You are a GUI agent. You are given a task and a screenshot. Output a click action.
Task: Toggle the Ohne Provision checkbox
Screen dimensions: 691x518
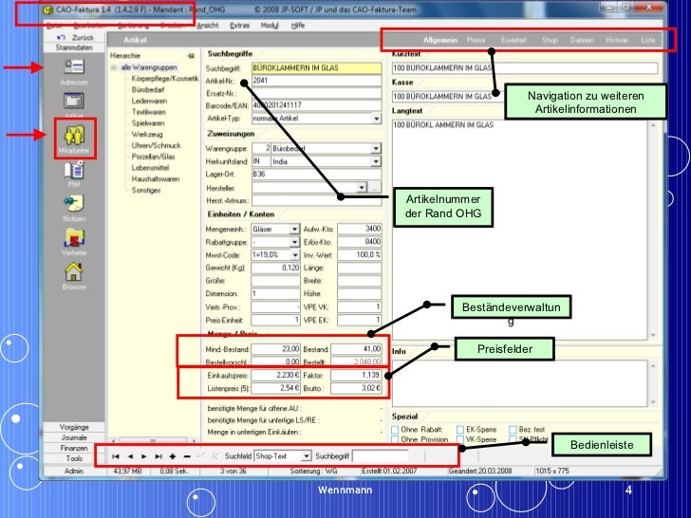pos(395,439)
